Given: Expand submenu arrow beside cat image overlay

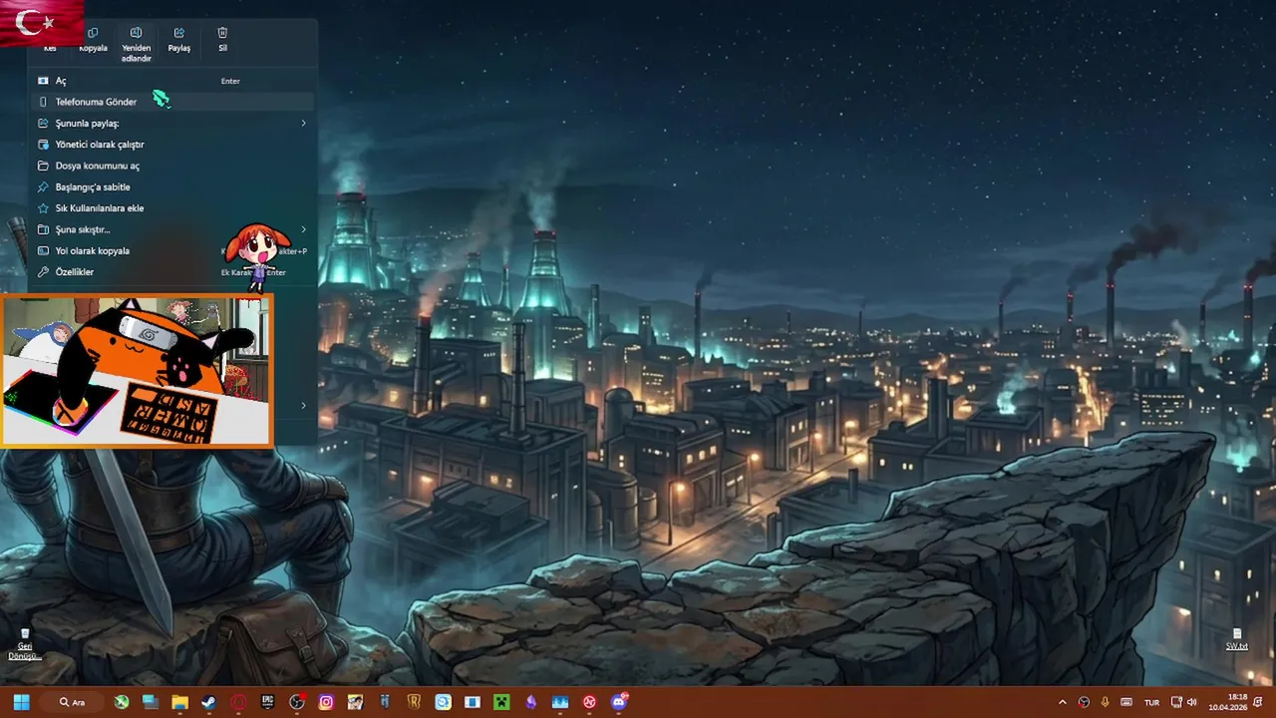Looking at the screenshot, I should pos(303,405).
